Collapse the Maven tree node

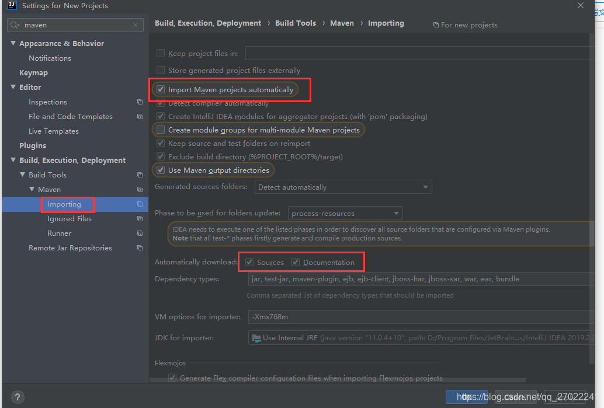coord(32,189)
